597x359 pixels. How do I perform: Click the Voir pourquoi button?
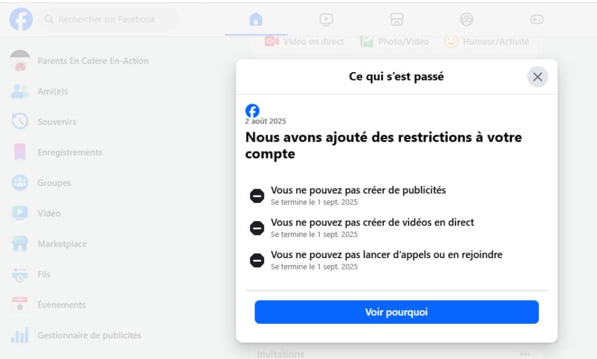click(x=397, y=312)
